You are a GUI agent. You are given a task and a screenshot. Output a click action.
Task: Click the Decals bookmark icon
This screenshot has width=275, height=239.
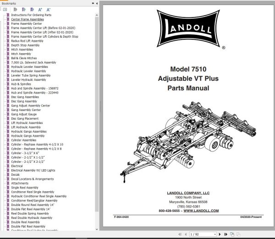pos(8,175)
